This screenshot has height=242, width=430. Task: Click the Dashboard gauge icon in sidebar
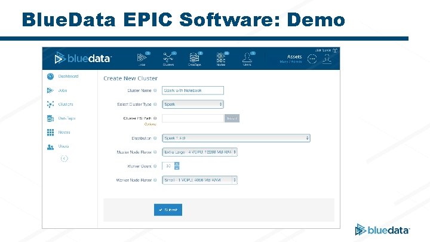[x=50, y=76]
